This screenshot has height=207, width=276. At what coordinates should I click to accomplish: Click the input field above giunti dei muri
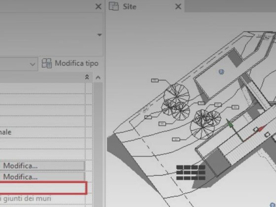coord(43,188)
